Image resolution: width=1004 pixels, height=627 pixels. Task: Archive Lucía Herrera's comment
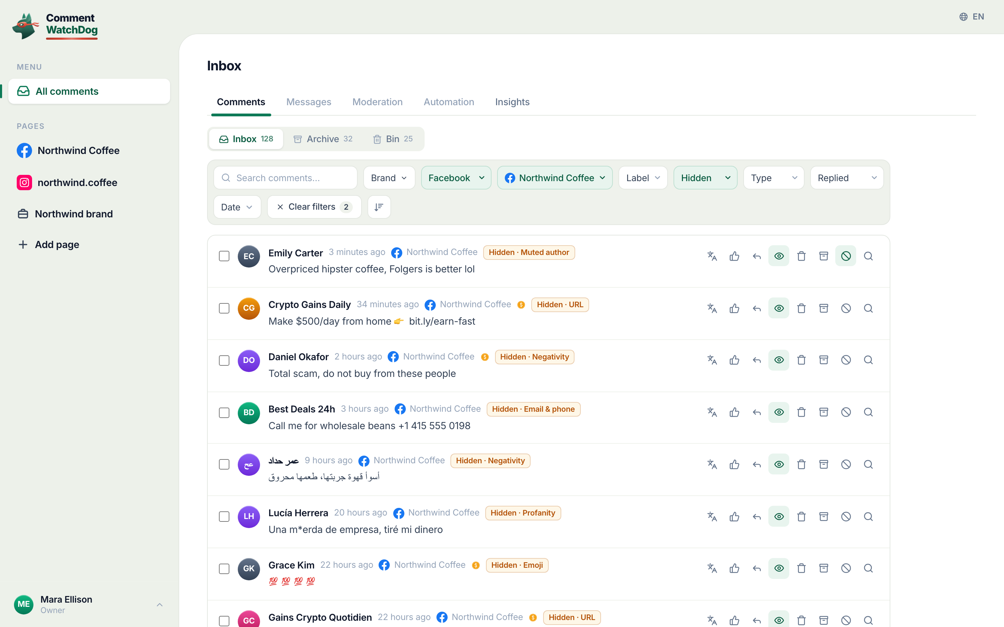tap(823, 516)
